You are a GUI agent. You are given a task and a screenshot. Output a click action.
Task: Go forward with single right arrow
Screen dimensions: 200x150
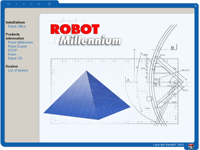point(31,4)
